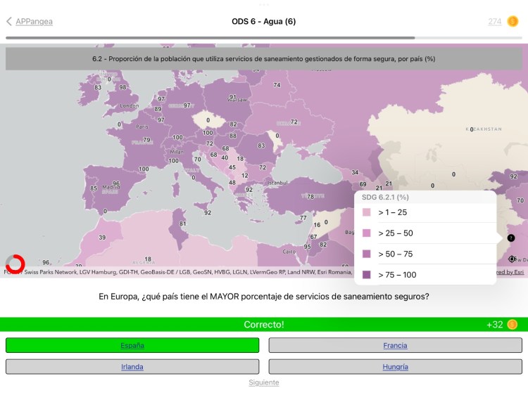Click the > 75 – 100 legend swatch
This screenshot has height=395, width=528.
[367, 275]
